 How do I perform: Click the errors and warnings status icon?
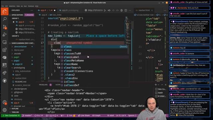(x=52, y=116)
